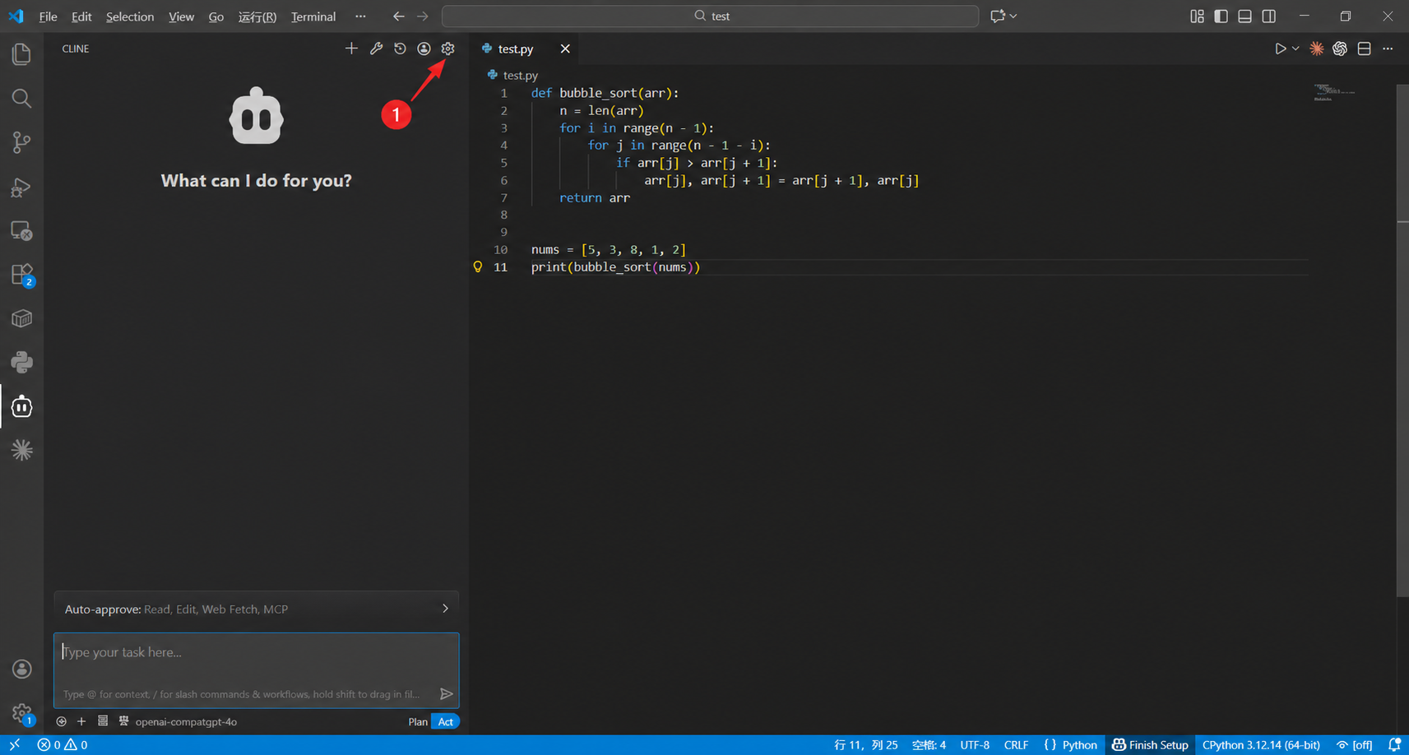Show the lightbulb code actions on line 11

pyautogui.click(x=478, y=266)
